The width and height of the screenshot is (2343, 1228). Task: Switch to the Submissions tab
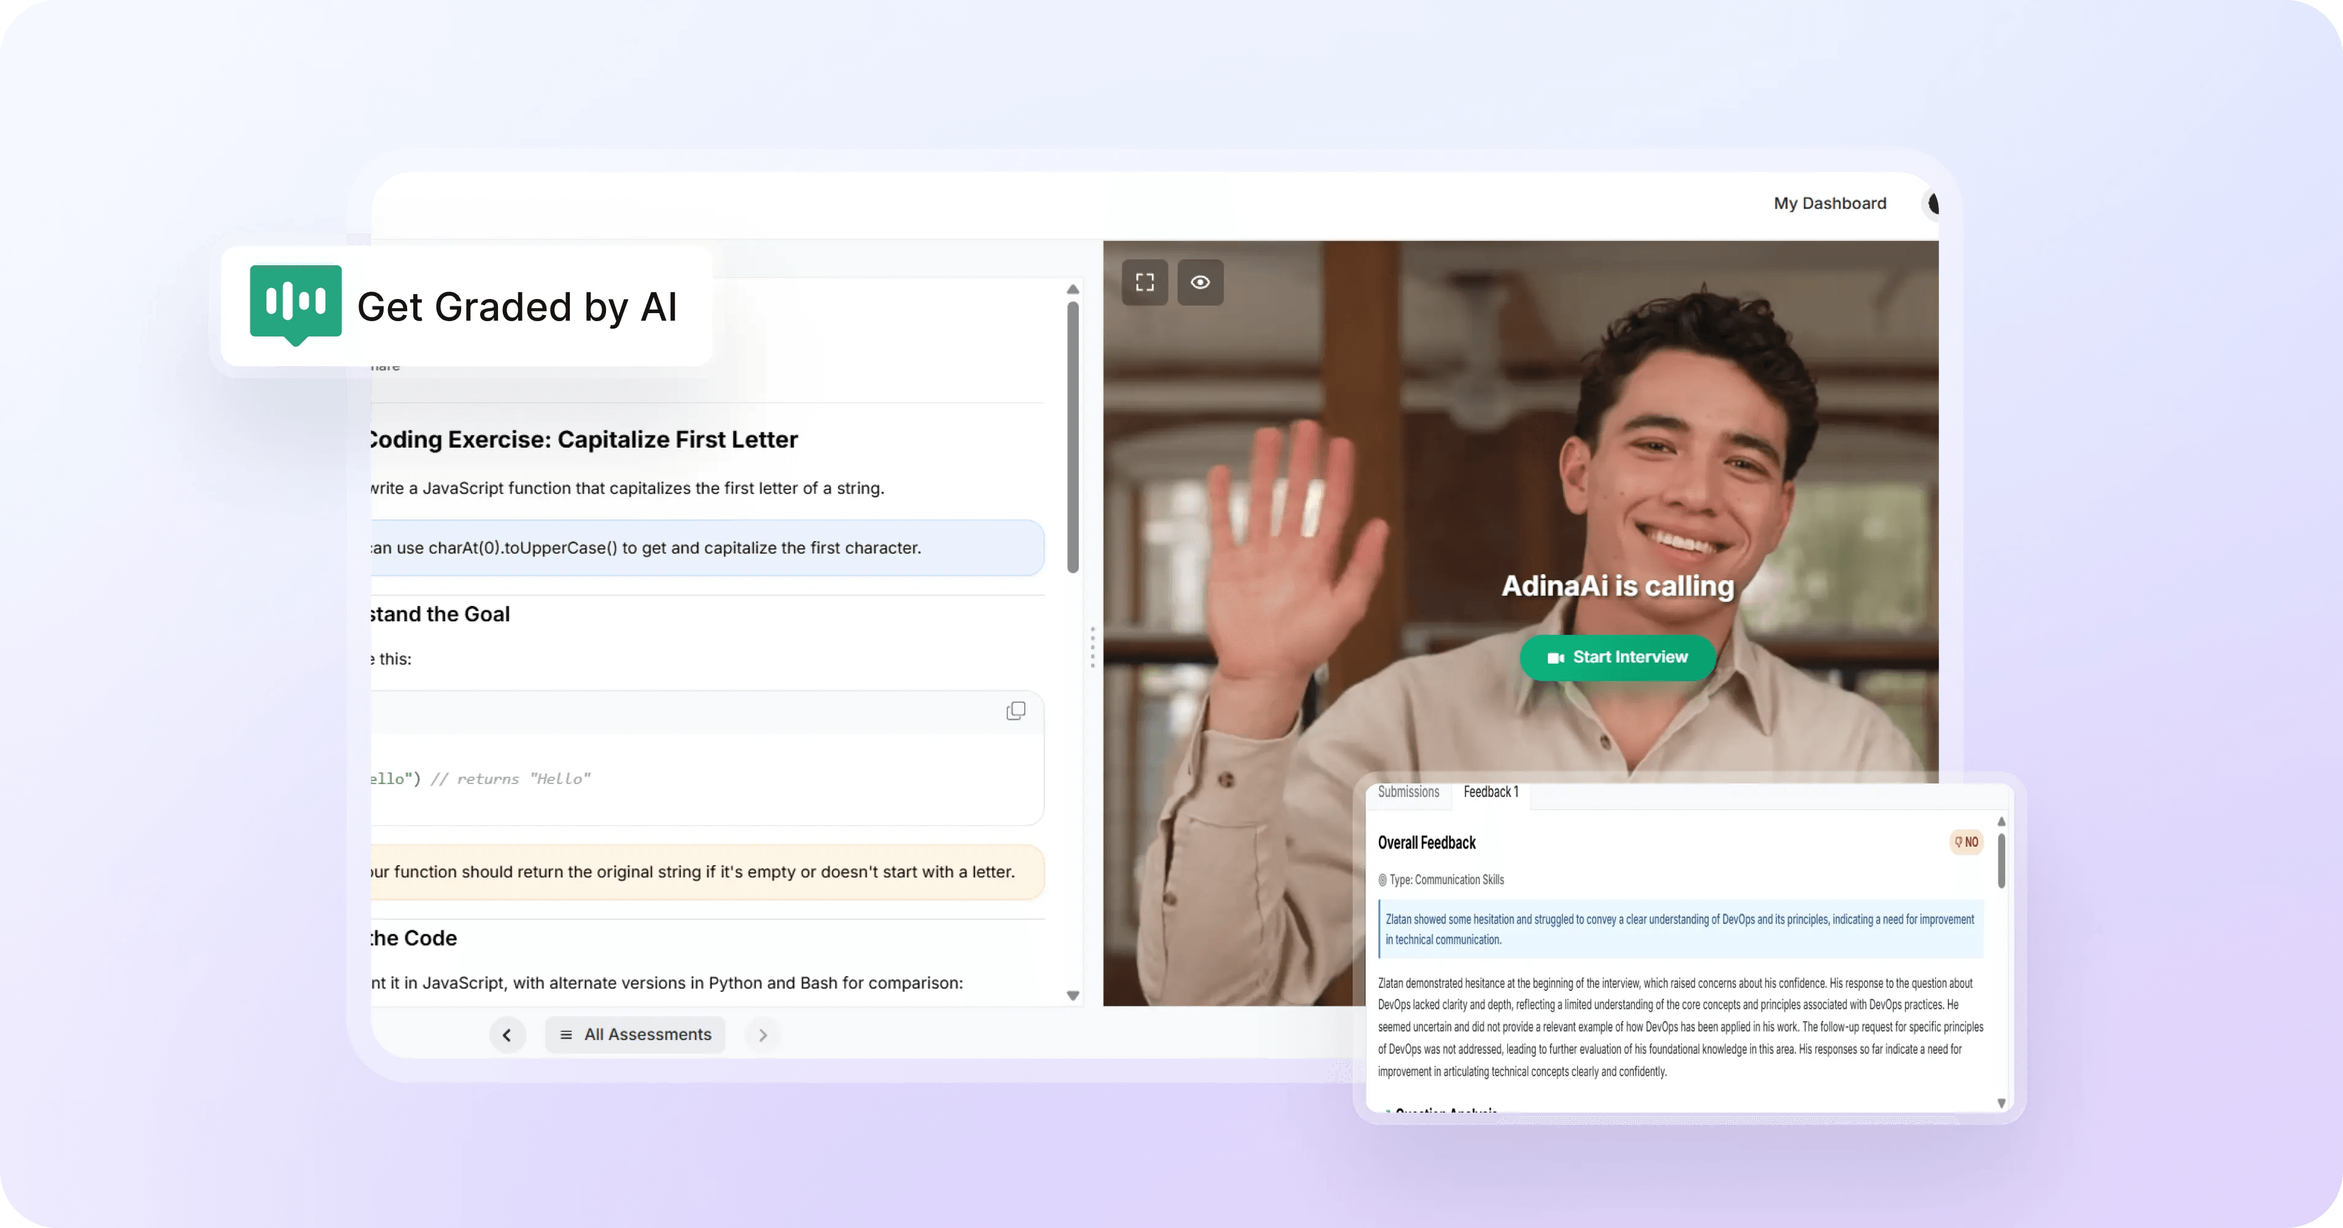coord(1408,792)
